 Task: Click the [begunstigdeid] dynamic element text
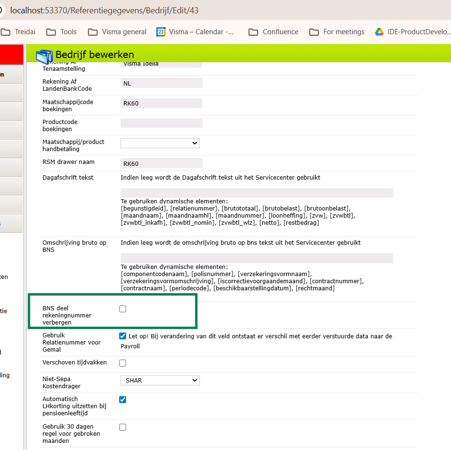pos(144,209)
